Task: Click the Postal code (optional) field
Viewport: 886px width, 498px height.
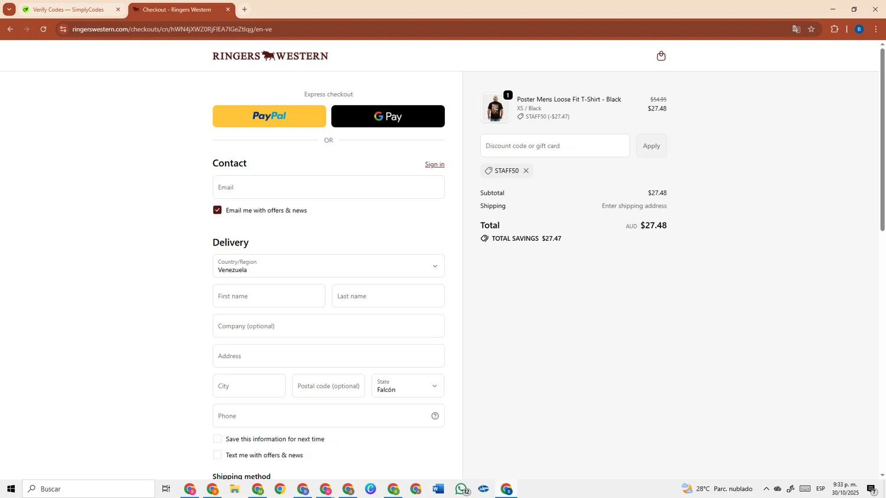Action: coord(328,386)
